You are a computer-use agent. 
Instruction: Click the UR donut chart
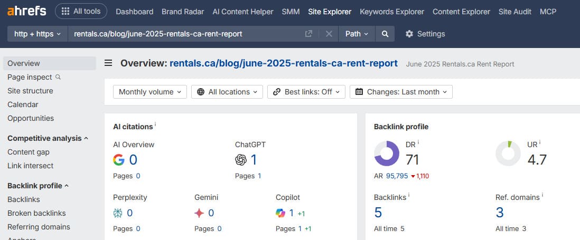click(508, 153)
